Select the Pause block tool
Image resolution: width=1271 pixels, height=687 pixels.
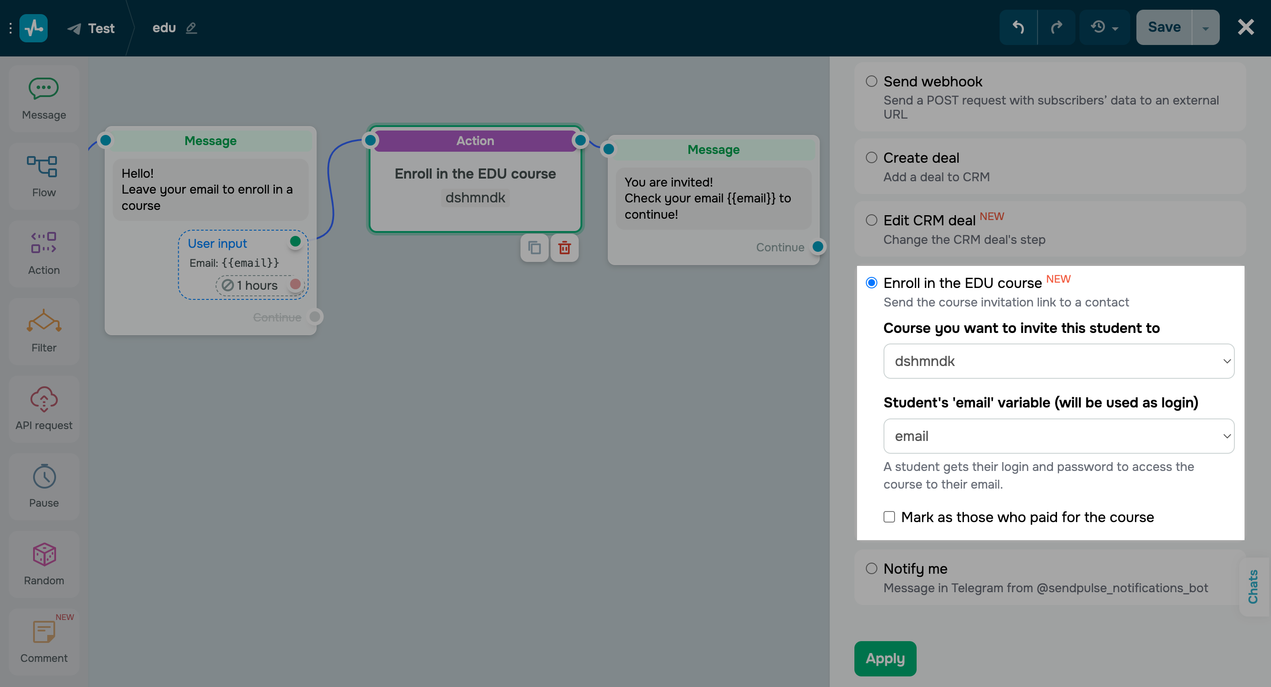(44, 486)
